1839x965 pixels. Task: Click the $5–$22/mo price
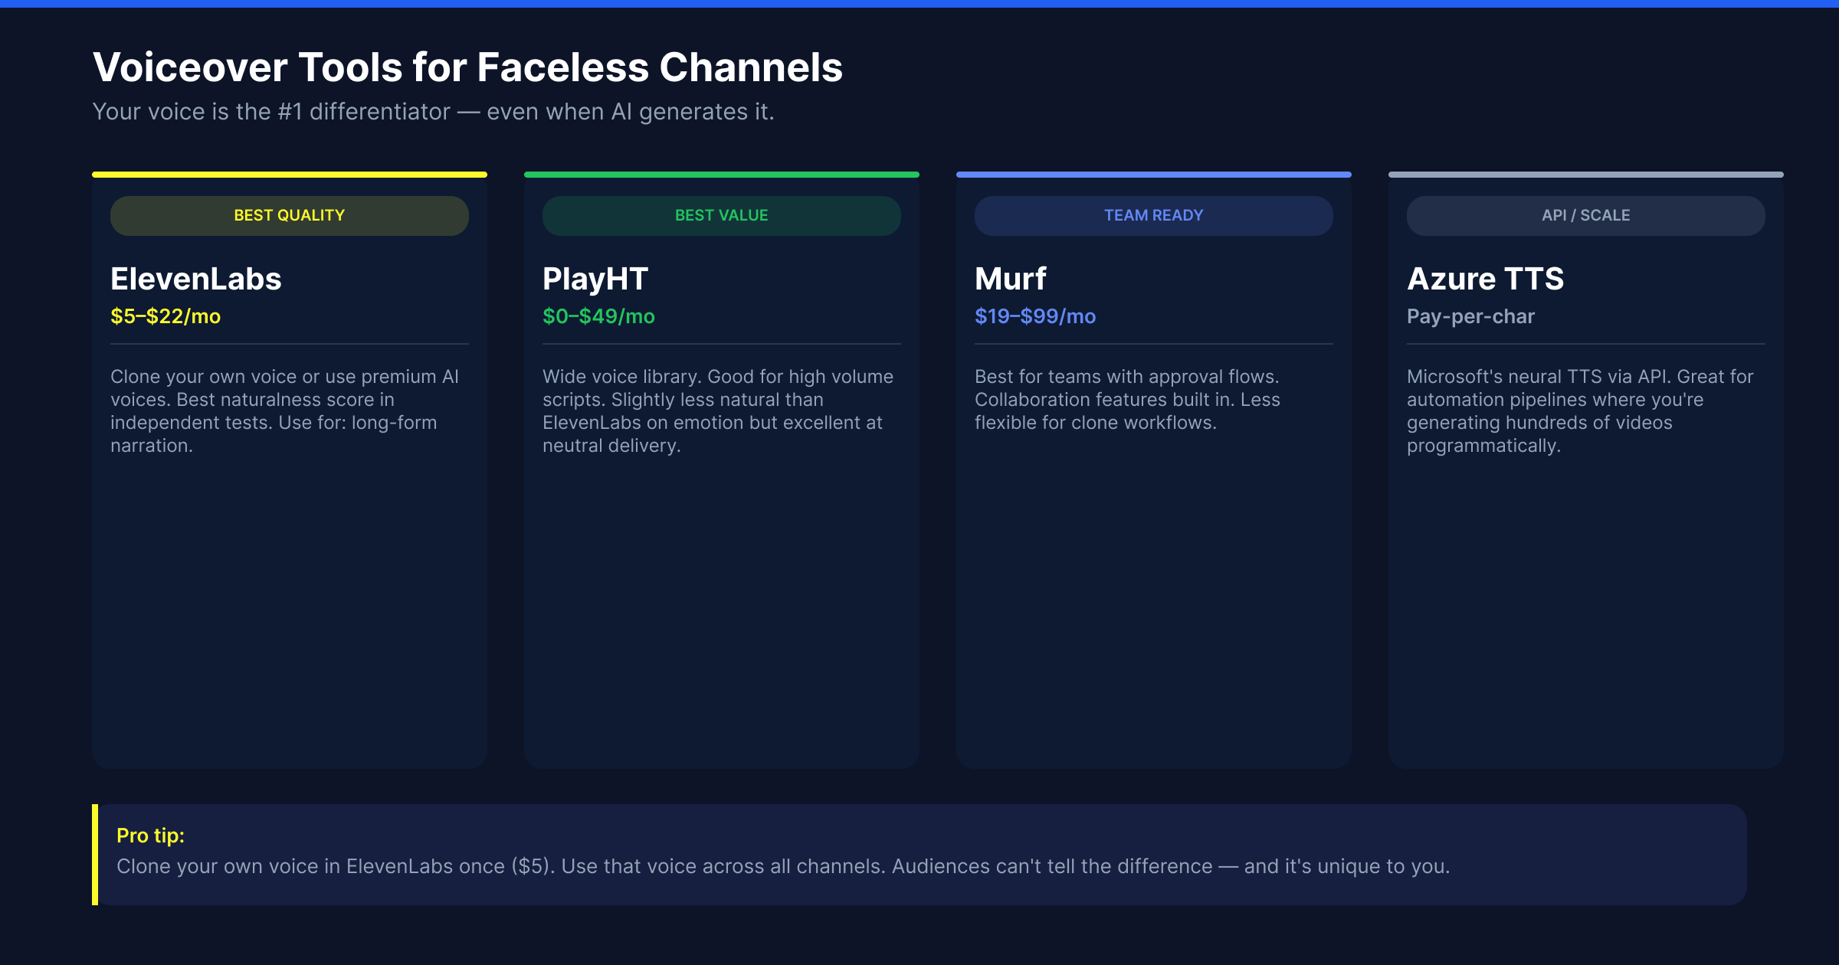click(166, 316)
